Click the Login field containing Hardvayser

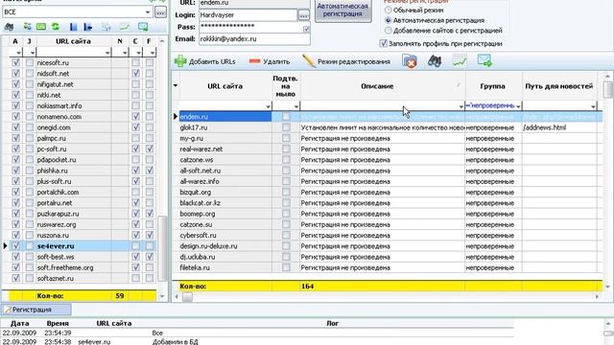pos(248,15)
